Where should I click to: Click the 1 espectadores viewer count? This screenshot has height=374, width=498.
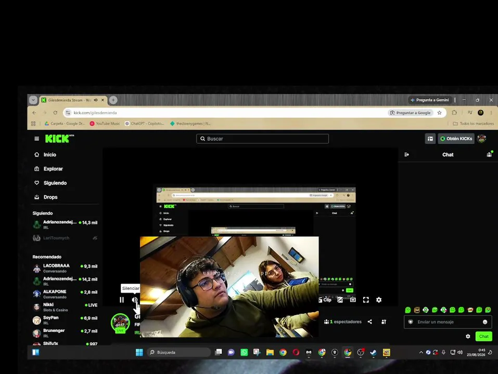(x=343, y=322)
